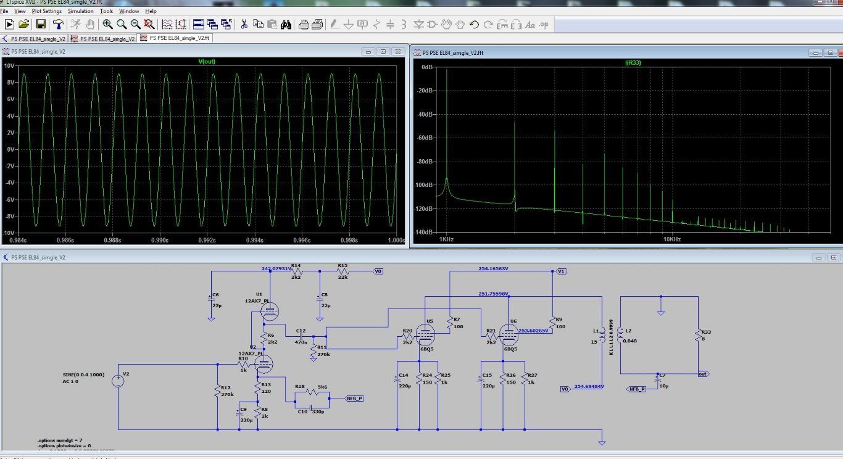
Task: Click the V1 net flag in schematic
Action: (x=561, y=271)
